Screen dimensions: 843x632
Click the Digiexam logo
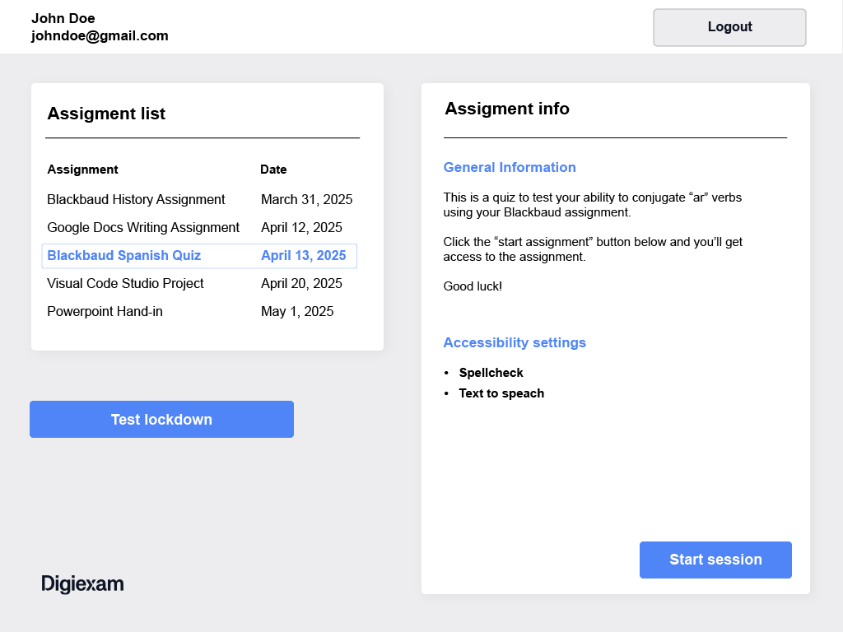coord(83,583)
